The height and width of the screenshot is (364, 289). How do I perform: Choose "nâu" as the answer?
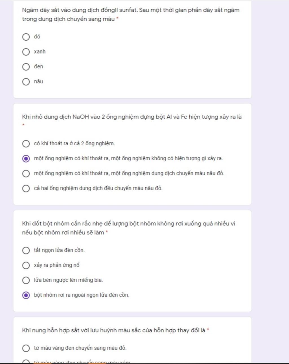pos(26,82)
